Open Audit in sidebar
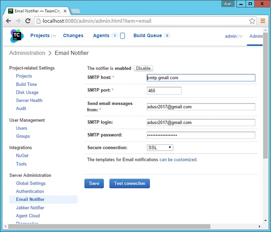Screen dimensions: 271x232 [x=21, y=109]
